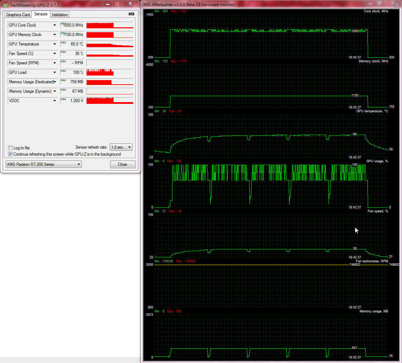The width and height of the screenshot is (402, 363).
Task: Open the Validation tab
Action: [59, 15]
